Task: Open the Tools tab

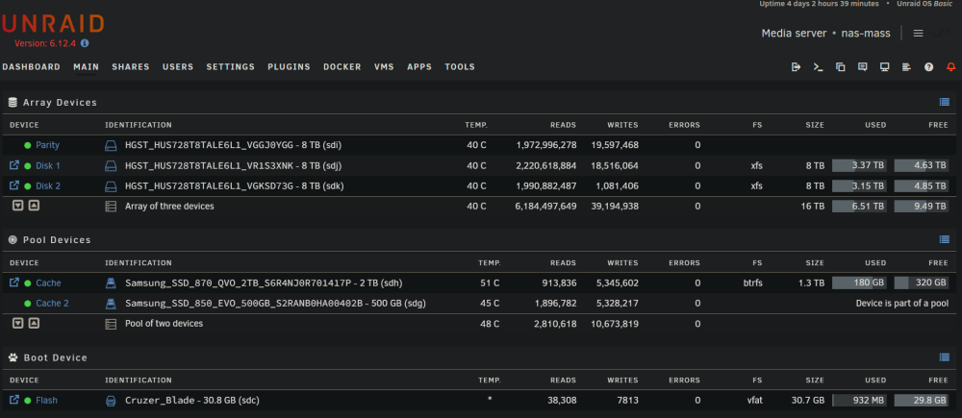Action: (x=460, y=67)
